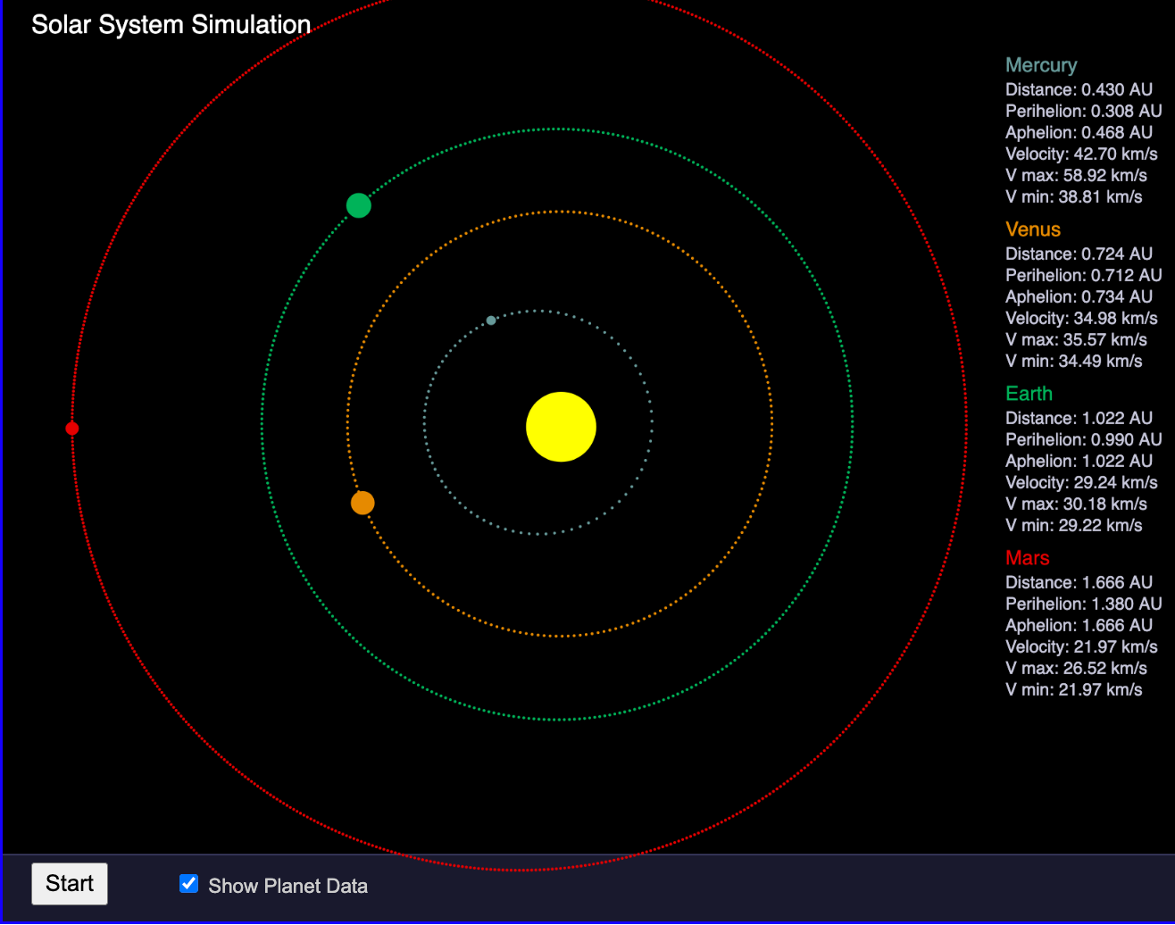Select the red Mars planet on the left
Image resolution: width=1175 pixels, height=925 pixels.
[72, 429]
